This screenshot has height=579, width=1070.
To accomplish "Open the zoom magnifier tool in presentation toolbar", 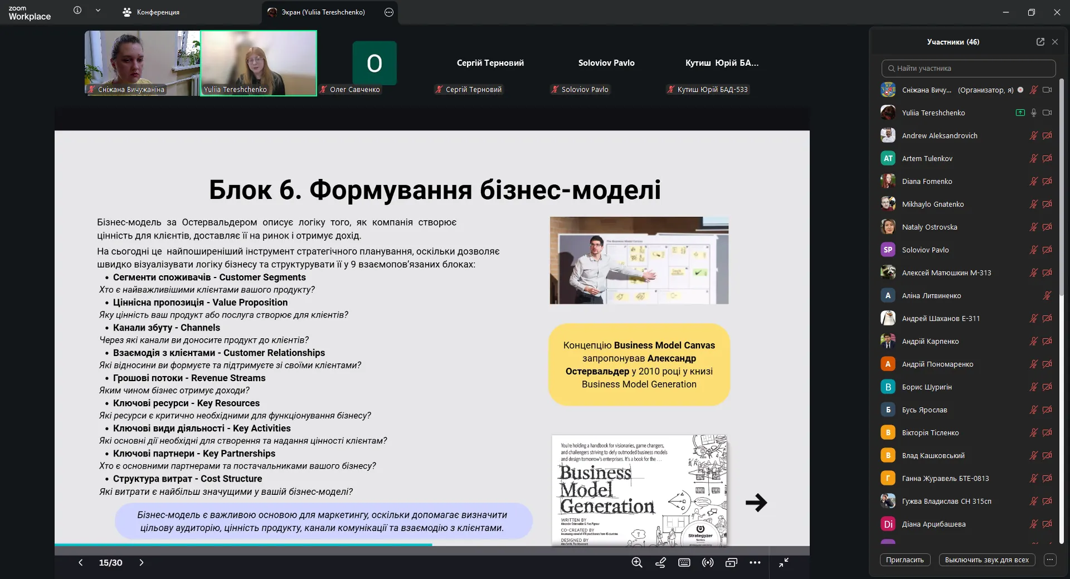I will click(637, 562).
